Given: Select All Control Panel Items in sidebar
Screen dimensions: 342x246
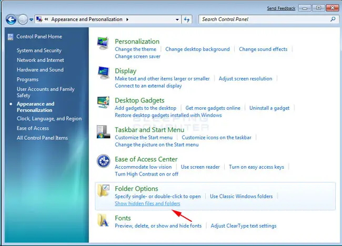Looking at the screenshot, I should click(42, 138).
